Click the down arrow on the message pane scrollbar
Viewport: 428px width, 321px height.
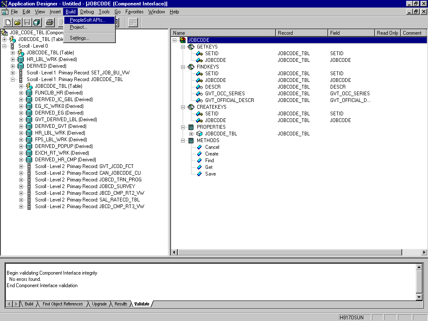(x=420, y=297)
